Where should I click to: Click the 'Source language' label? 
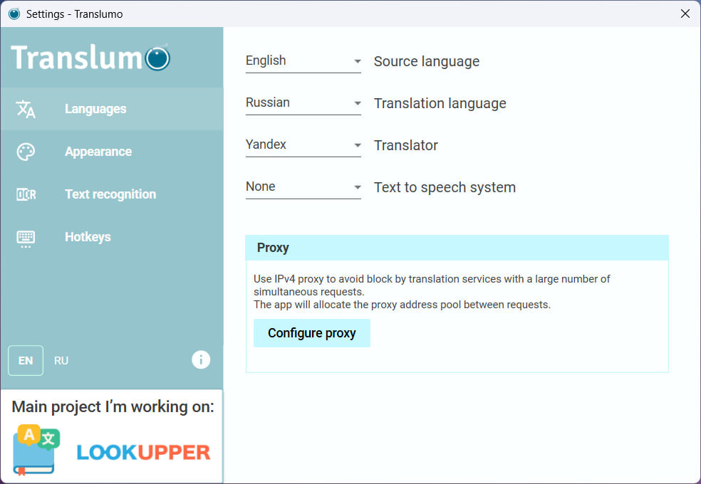pyautogui.click(x=427, y=62)
